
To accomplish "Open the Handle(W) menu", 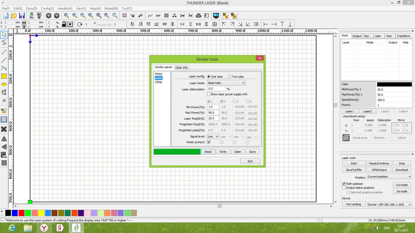I will click(x=65, y=9).
